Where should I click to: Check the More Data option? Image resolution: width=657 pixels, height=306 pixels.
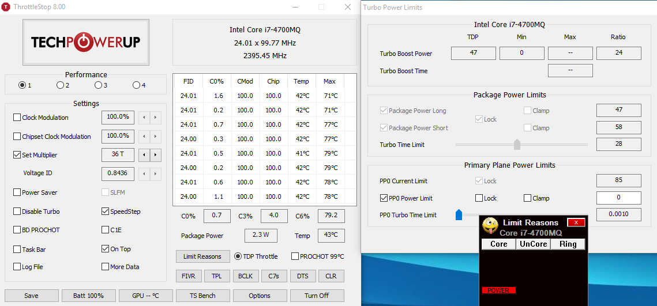pyautogui.click(x=105, y=267)
